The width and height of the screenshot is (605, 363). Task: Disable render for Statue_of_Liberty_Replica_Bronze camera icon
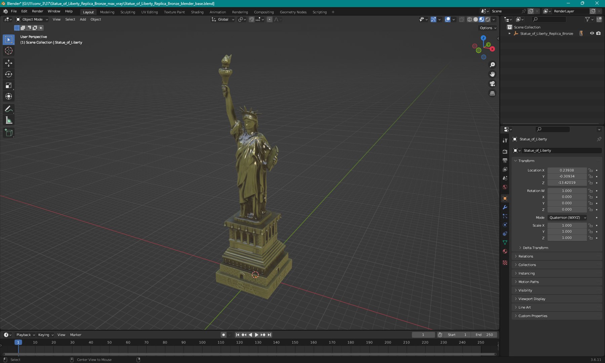pos(598,33)
